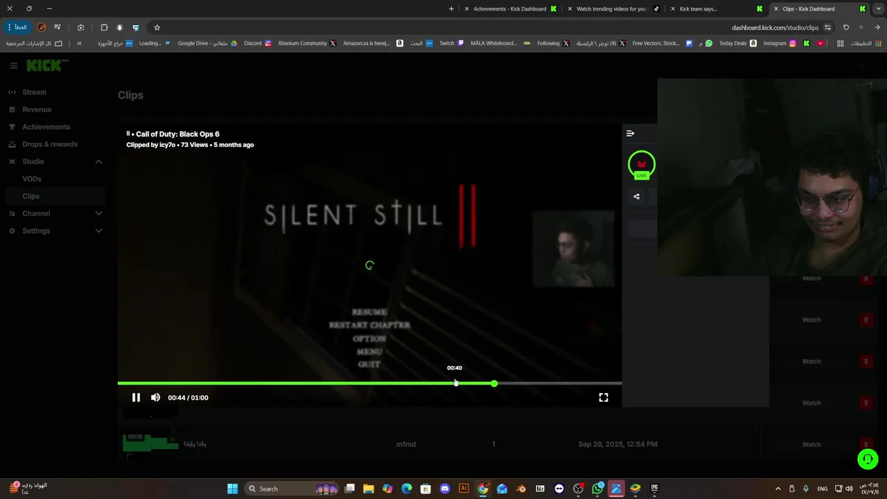Open File Explorer from the taskbar
This screenshot has height=499, width=887.
coord(369,489)
